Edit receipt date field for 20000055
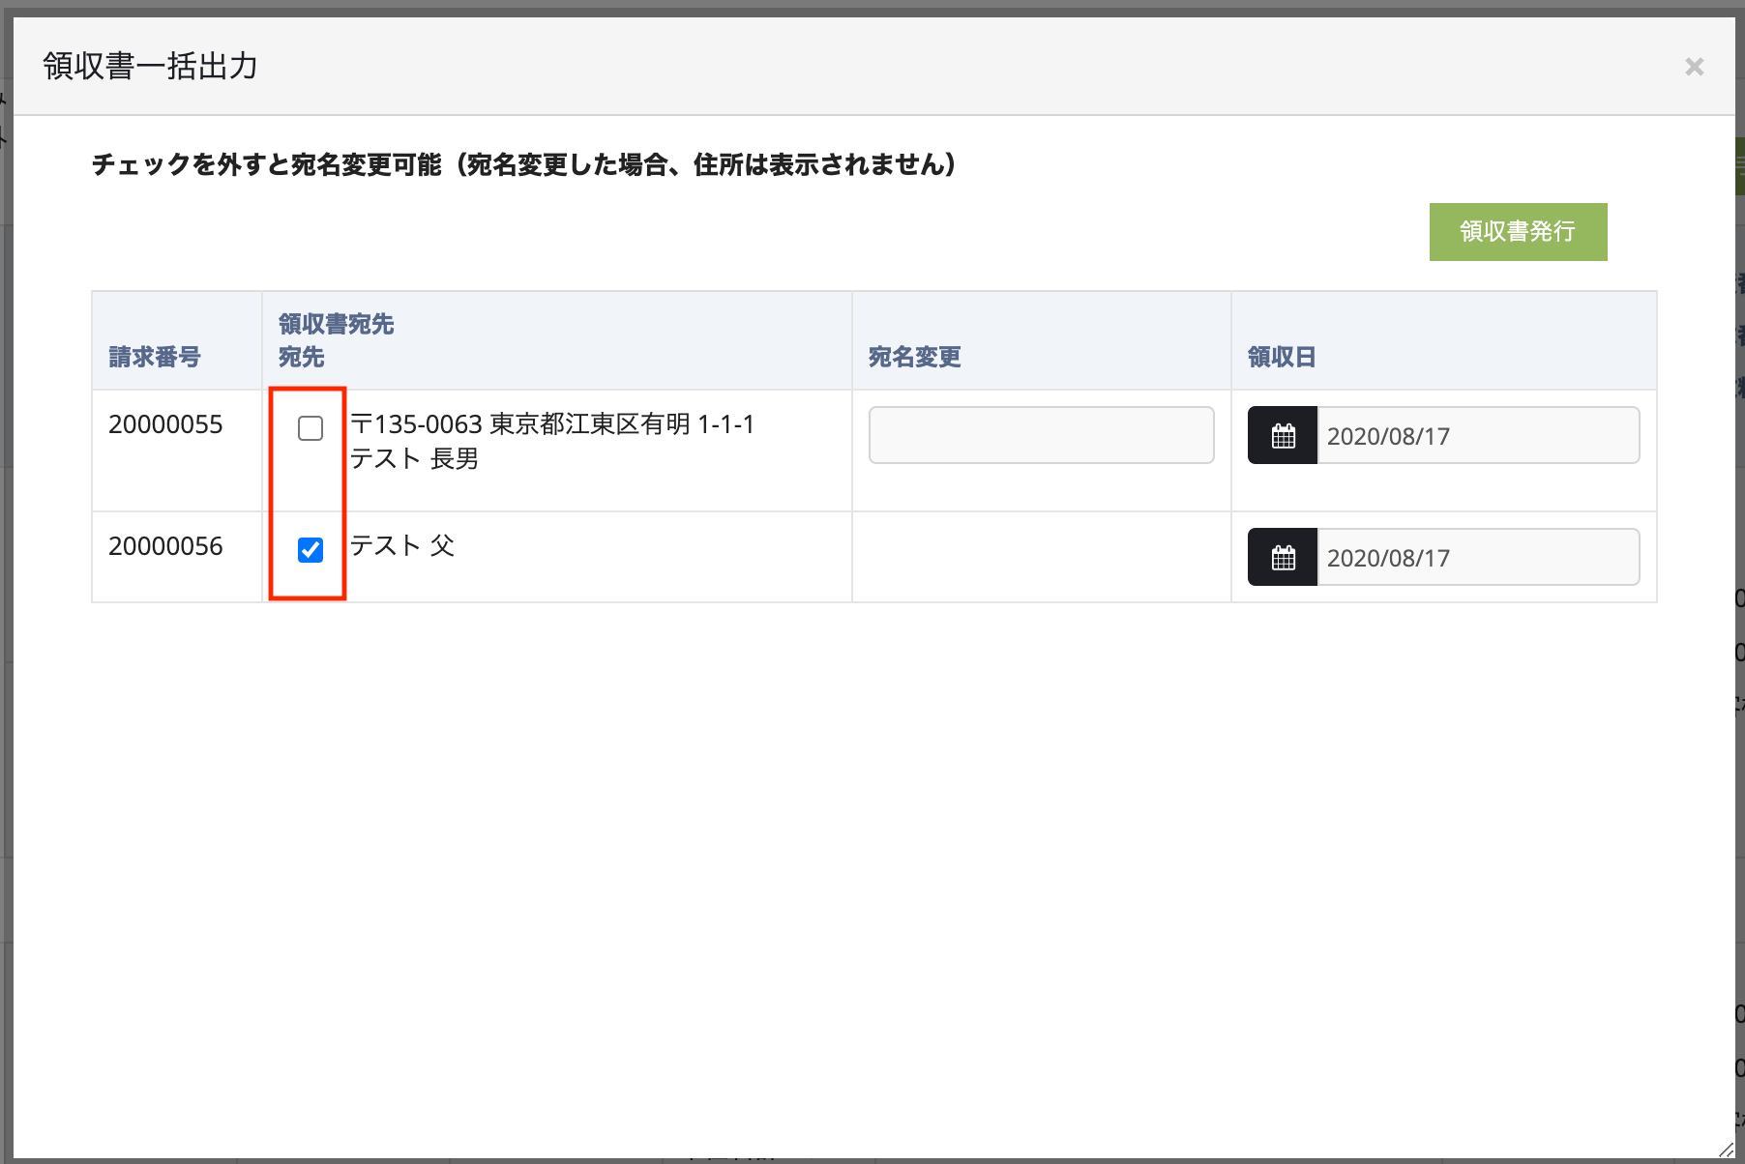Viewport: 1745px width, 1164px height. [x=1477, y=436]
